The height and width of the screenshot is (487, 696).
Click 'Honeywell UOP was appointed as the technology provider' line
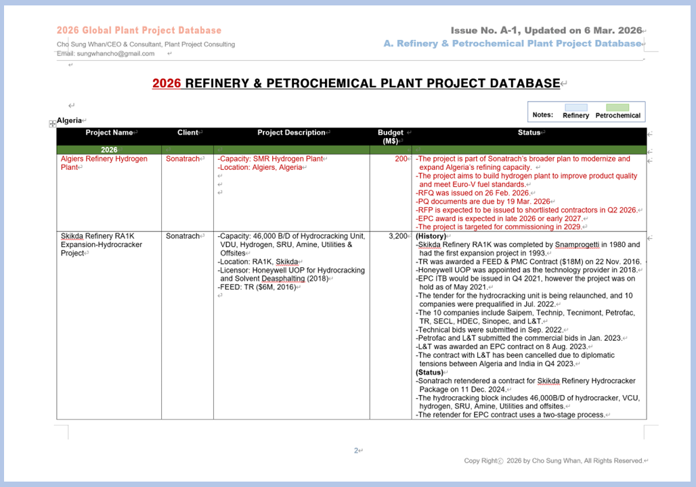pos(527,270)
